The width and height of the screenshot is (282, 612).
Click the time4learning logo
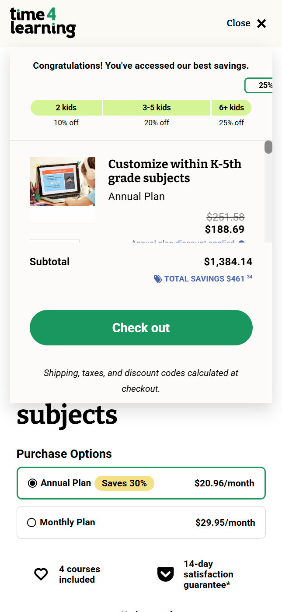[x=43, y=23]
